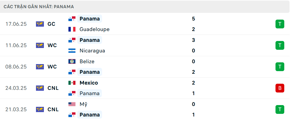This screenshot has height=120, width=291.
Task: Click the WC label of the 08.06.25 match
Action: pos(52,67)
